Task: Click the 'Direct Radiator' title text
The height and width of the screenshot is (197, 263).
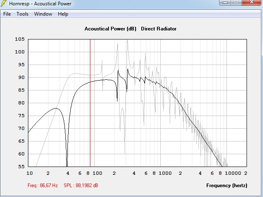Action: tap(159, 29)
